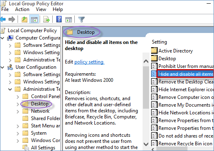Click description pane scroll down arrow

point(146,144)
